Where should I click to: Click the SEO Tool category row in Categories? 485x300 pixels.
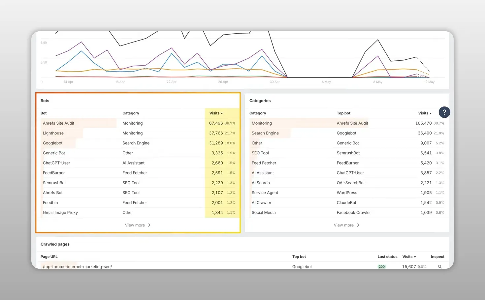[347, 153]
